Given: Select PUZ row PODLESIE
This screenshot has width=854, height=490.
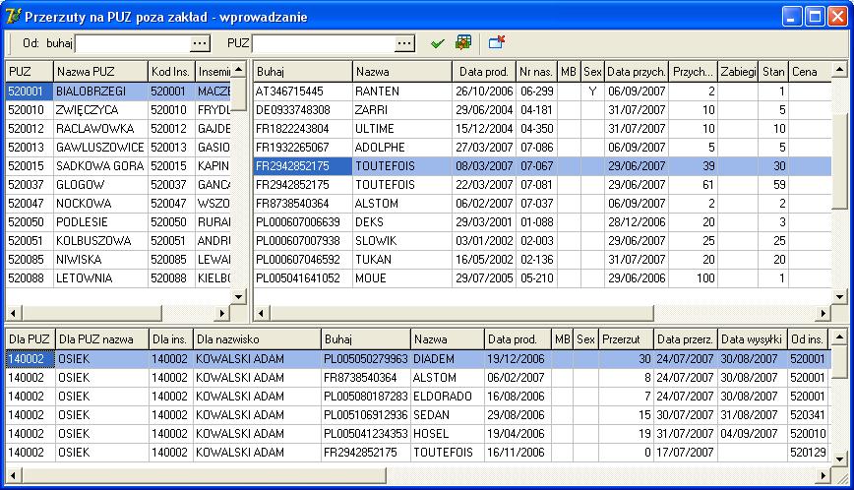Looking at the screenshot, I should (x=118, y=222).
